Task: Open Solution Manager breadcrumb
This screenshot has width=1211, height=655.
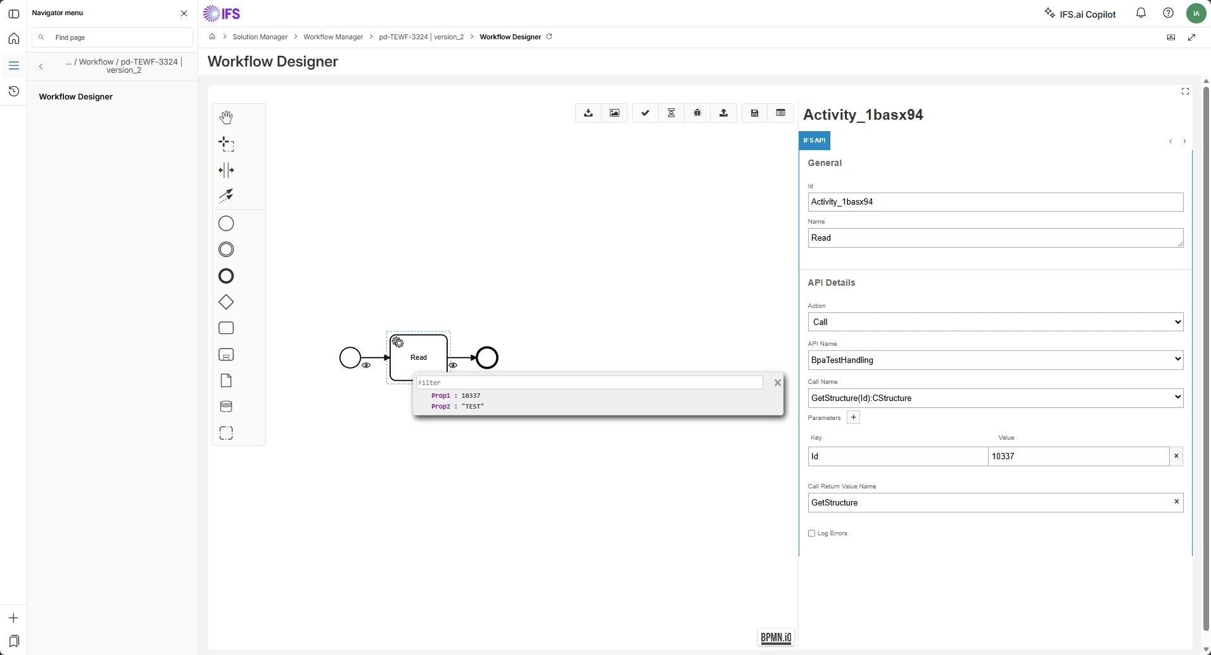Action: 260,37
